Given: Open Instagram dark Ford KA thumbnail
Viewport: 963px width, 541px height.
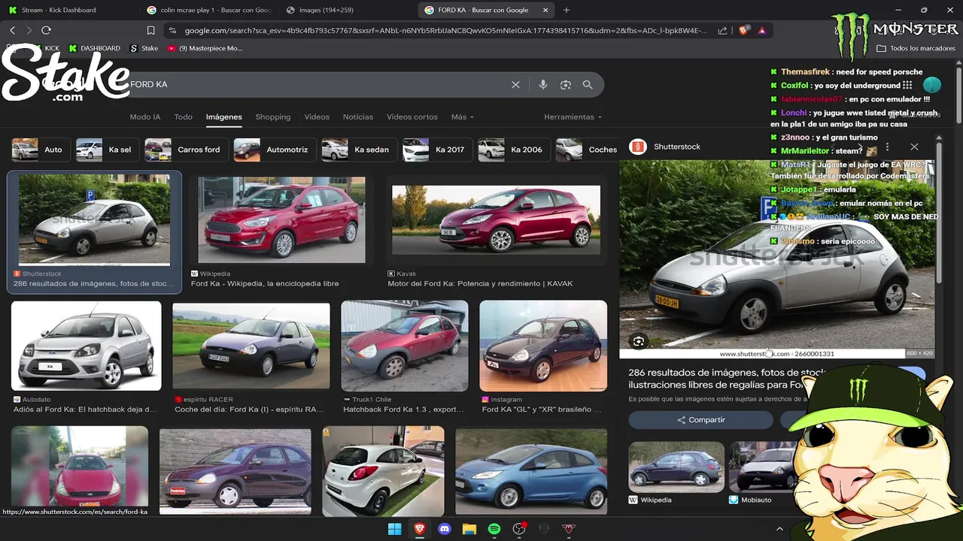Looking at the screenshot, I should tap(543, 346).
